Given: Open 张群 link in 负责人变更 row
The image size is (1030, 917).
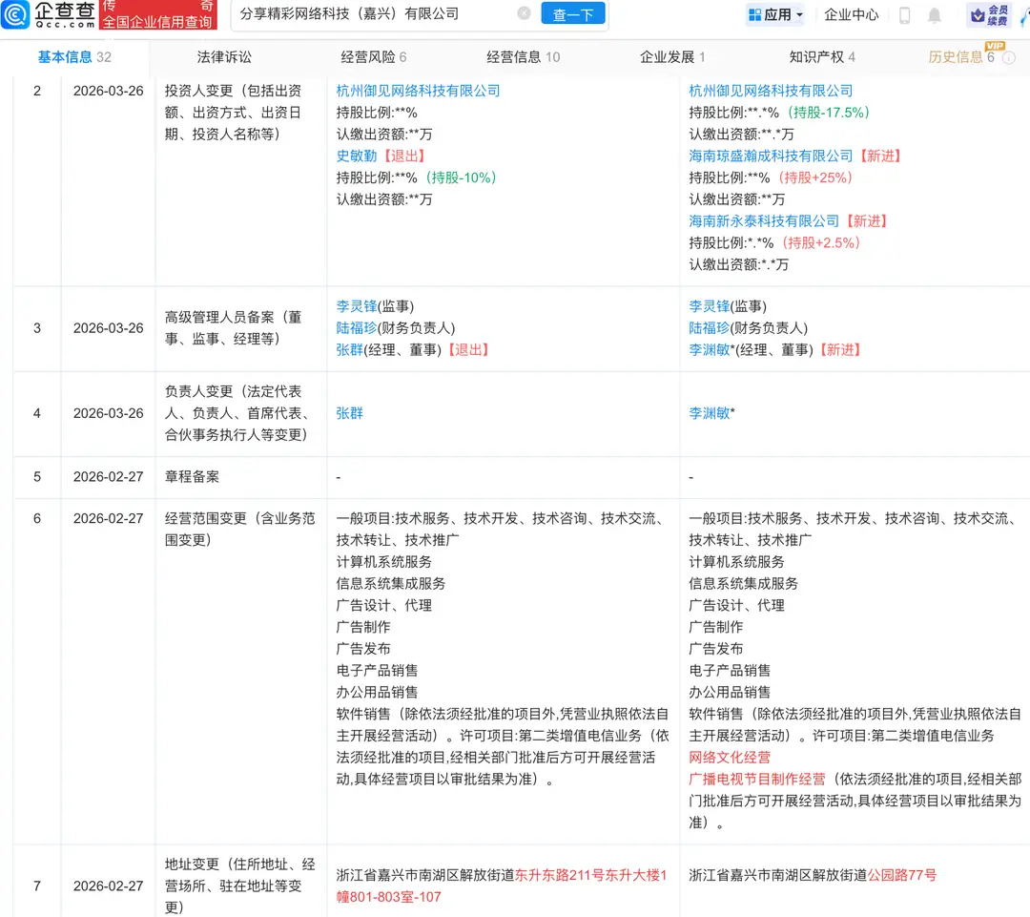Looking at the screenshot, I should 349,413.
